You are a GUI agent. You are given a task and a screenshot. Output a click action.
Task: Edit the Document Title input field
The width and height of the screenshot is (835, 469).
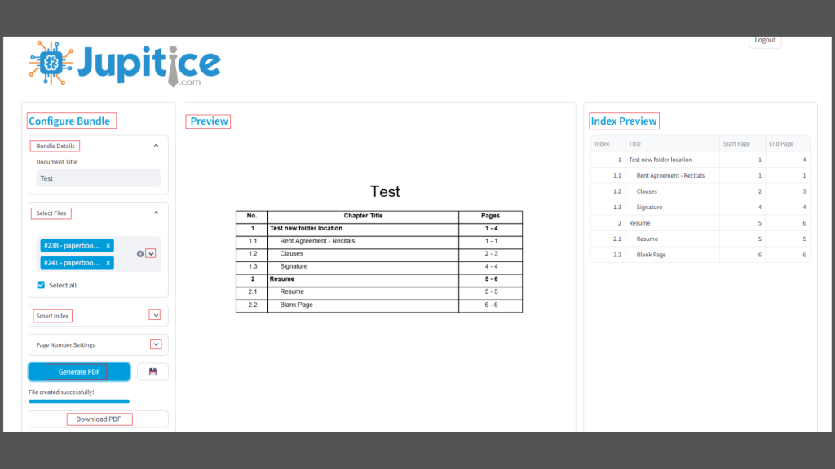pyautogui.click(x=99, y=178)
